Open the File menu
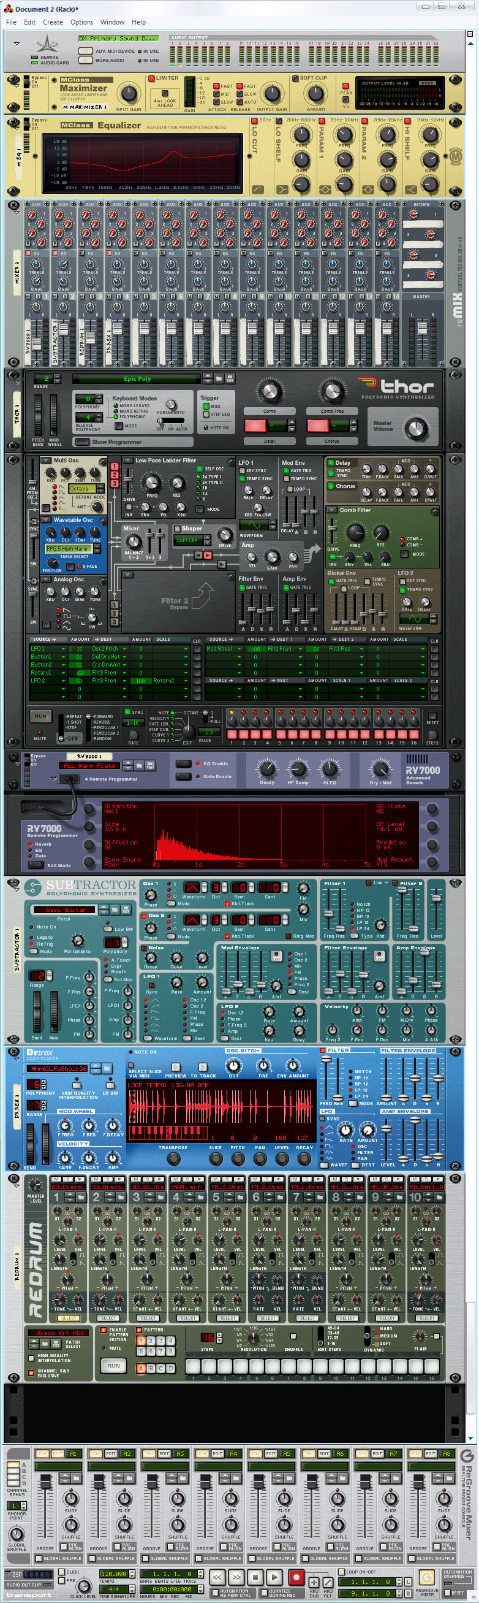The width and height of the screenshot is (479, 1603). [11, 22]
